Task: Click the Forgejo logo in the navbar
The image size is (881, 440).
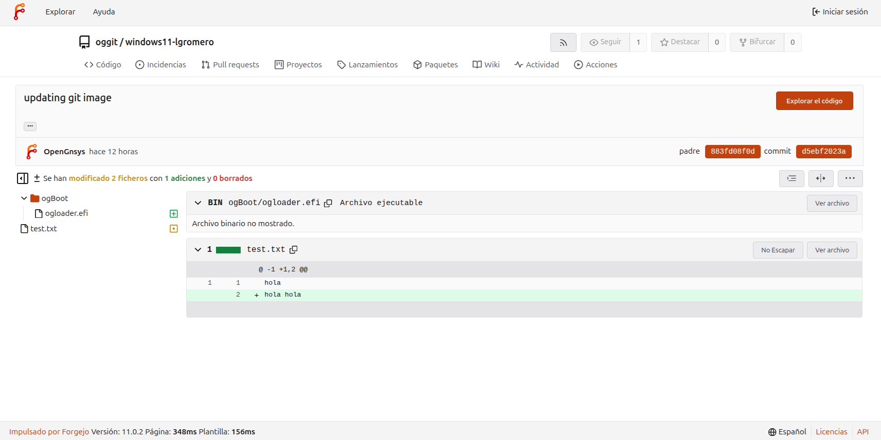Action: (19, 12)
